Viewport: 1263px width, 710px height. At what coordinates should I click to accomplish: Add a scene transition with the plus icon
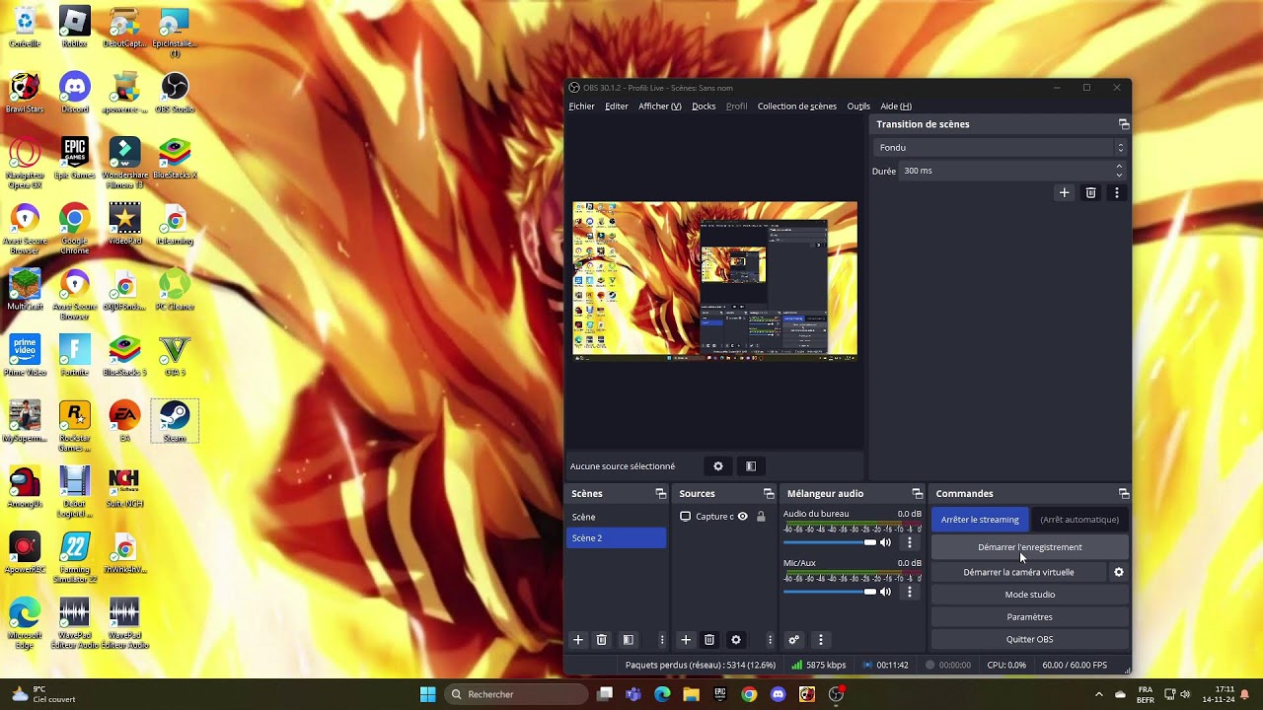click(1064, 193)
